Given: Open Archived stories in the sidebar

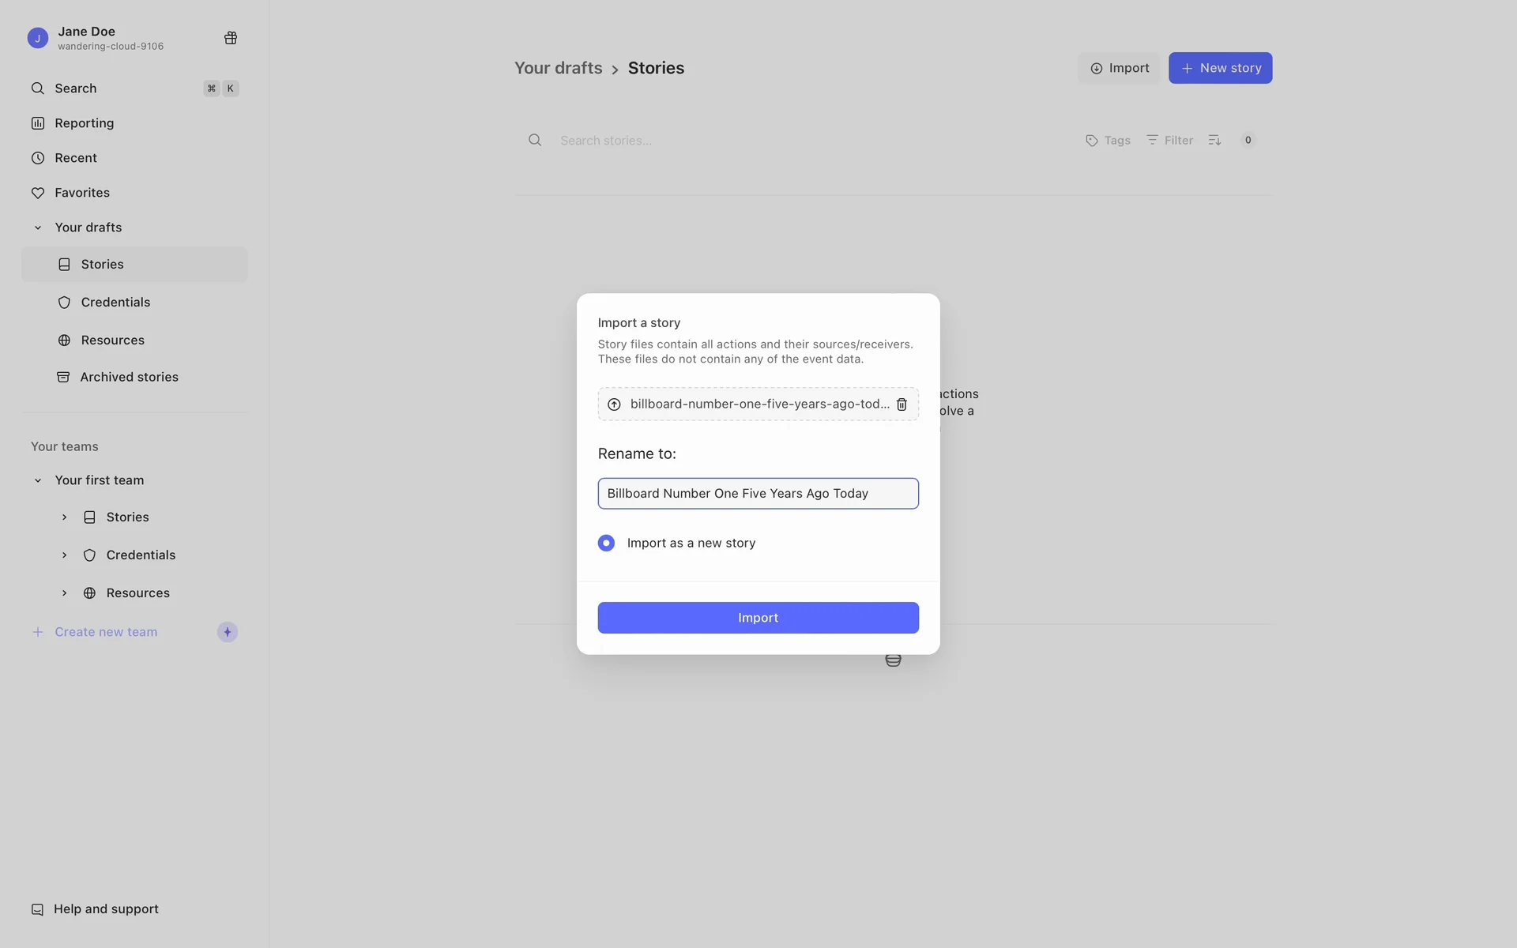Looking at the screenshot, I should coord(129,377).
